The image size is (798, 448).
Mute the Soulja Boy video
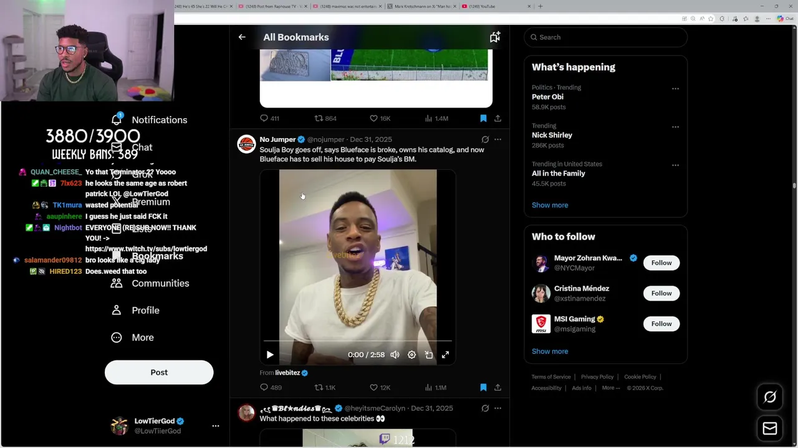tap(395, 355)
